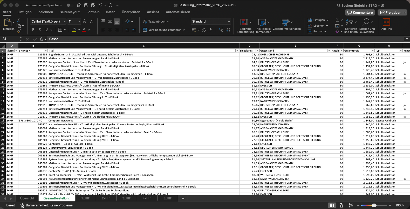
Task: Toggle bottom vertical alignment button
Action: click(x=117, y=21)
